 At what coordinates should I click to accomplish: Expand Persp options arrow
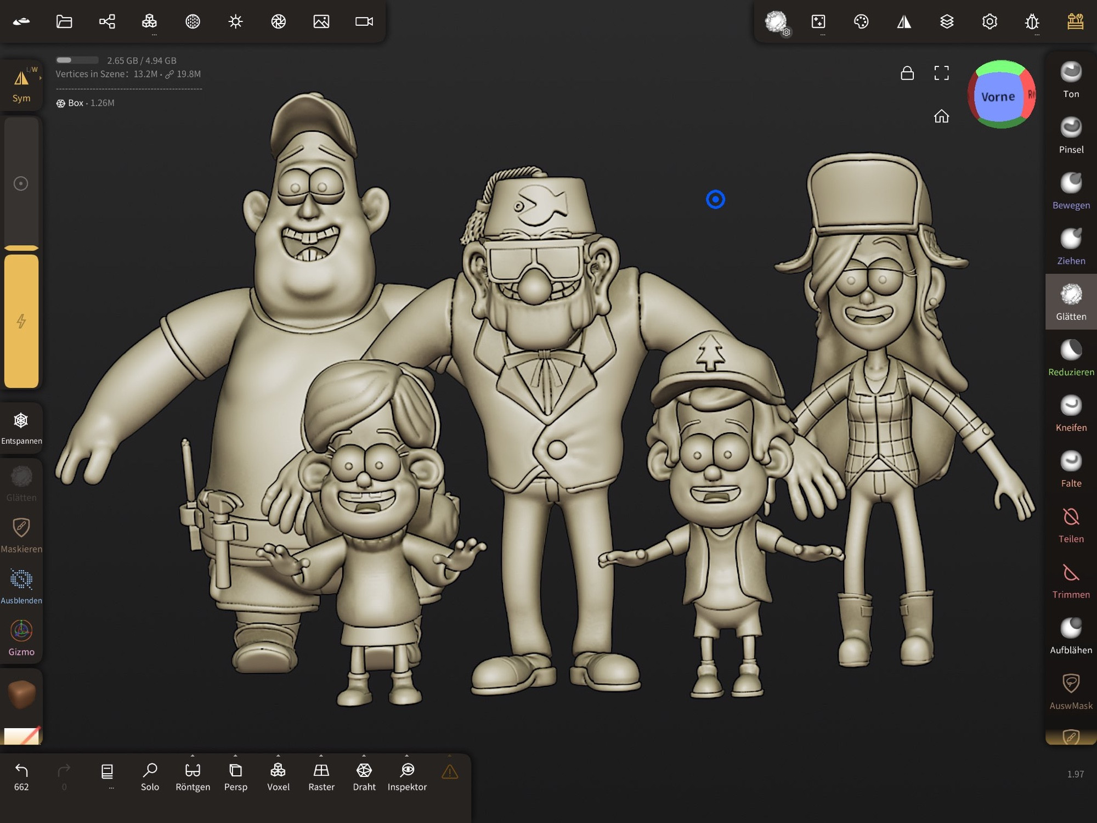[235, 756]
